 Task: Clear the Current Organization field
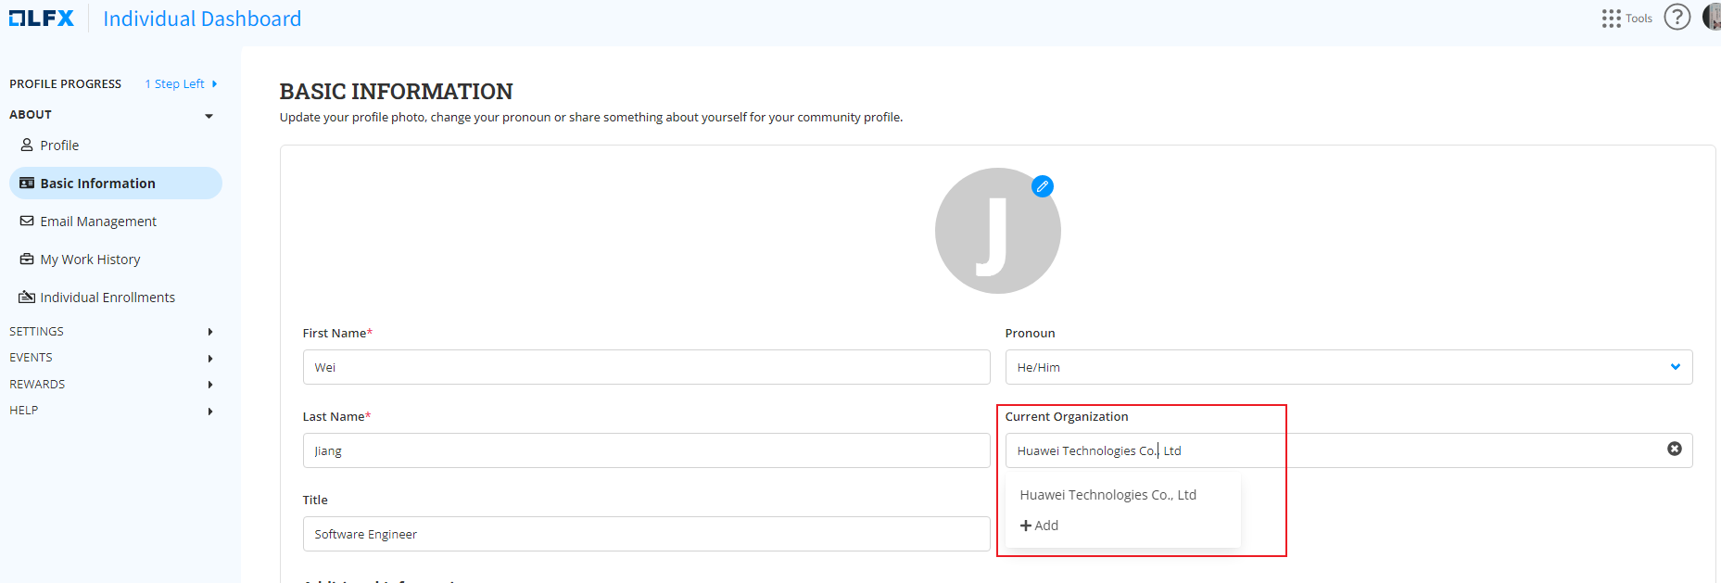[1674, 449]
